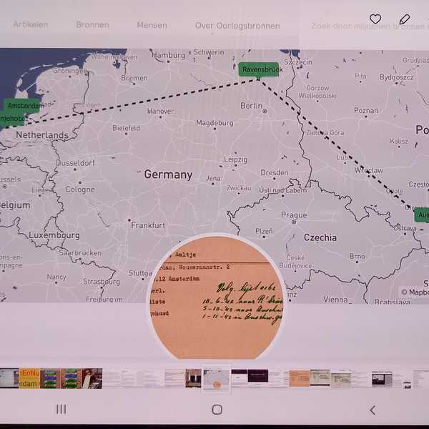Select the currently highlighted map thumbnail

(216, 379)
